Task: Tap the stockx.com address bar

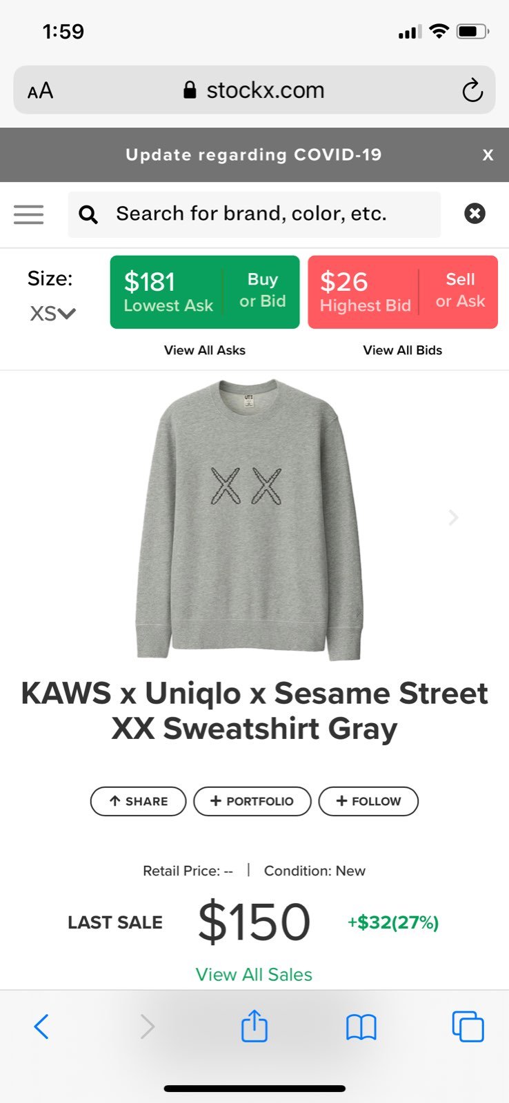Action: point(254,90)
